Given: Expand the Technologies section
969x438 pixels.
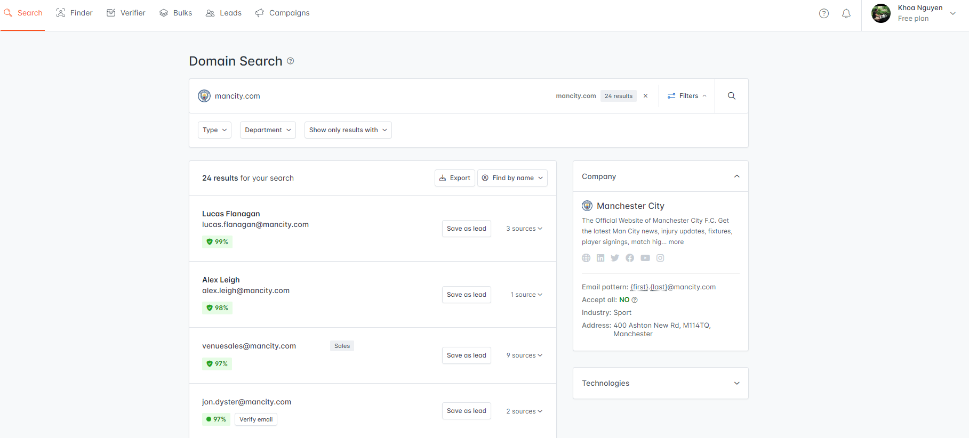Looking at the screenshot, I should click(660, 383).
